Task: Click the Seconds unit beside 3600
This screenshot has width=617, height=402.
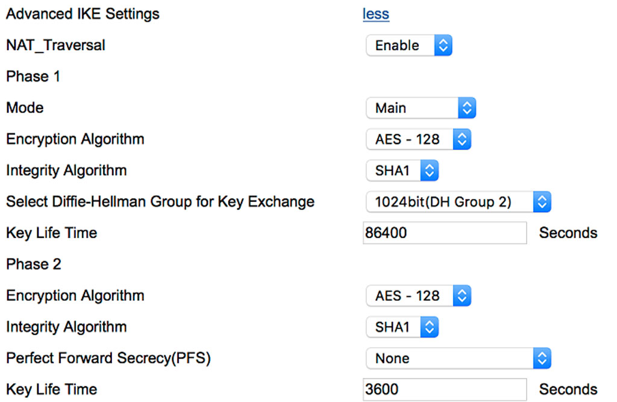Action: (568, 390)
